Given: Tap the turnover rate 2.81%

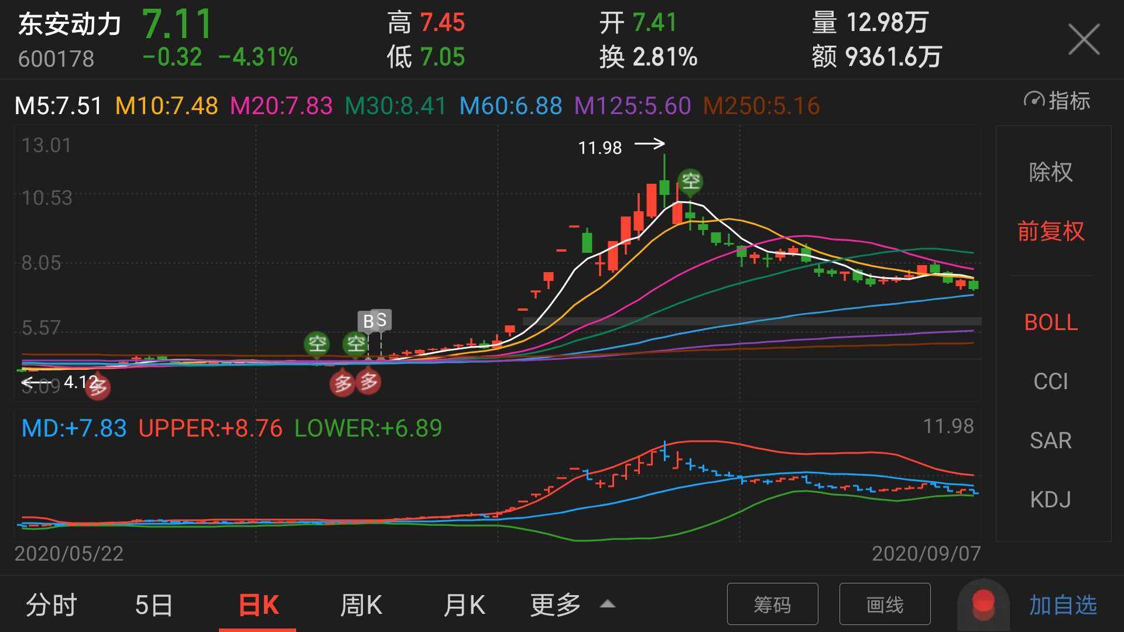Looking at the screenshot, I should (x=665, y=57).
